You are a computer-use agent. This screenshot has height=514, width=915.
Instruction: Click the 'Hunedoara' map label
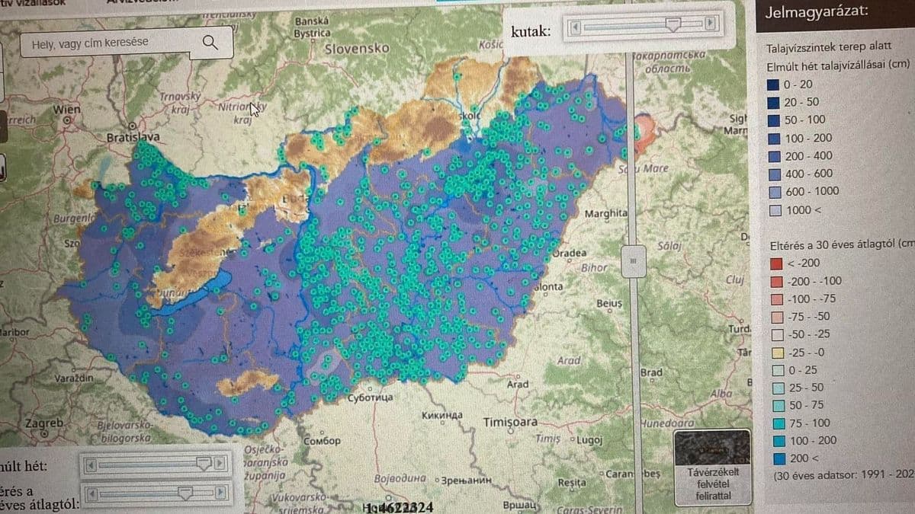668,423
